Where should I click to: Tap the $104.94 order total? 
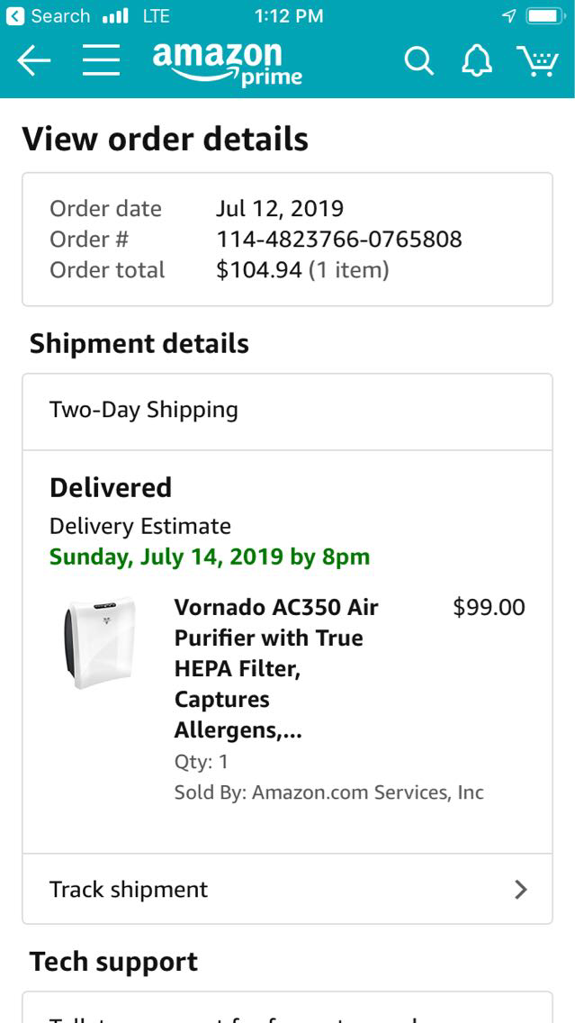point(259,270)
